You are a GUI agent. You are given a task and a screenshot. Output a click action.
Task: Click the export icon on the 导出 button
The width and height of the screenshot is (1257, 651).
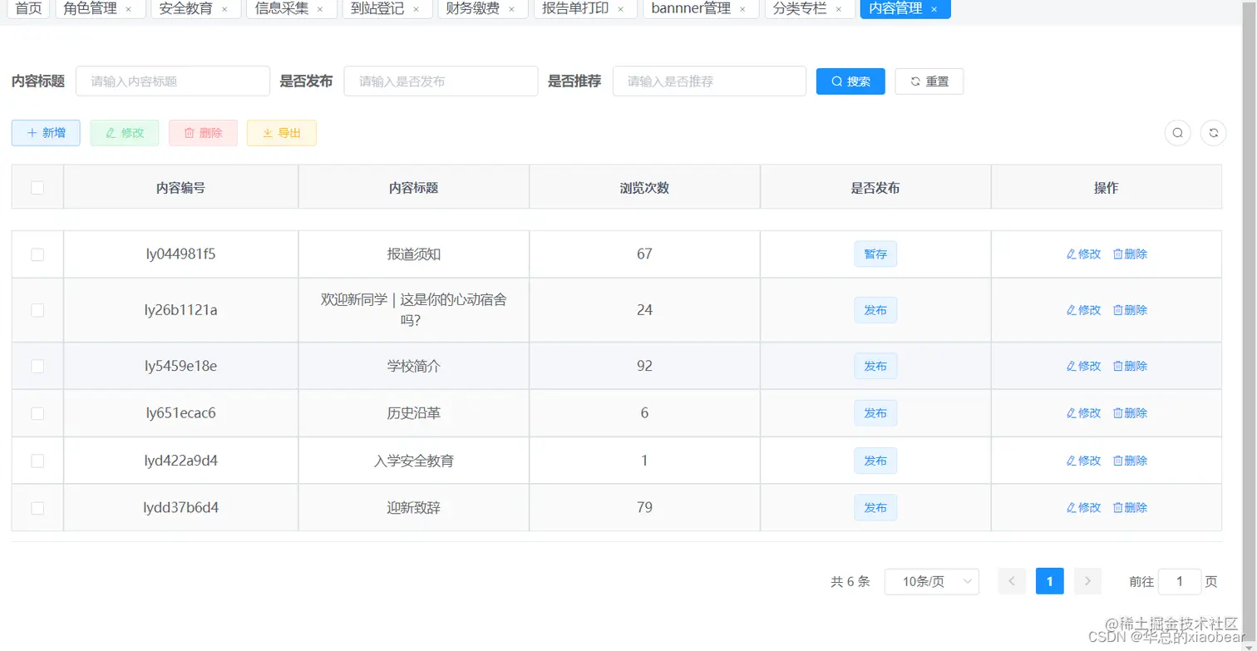tap(269, 132)
